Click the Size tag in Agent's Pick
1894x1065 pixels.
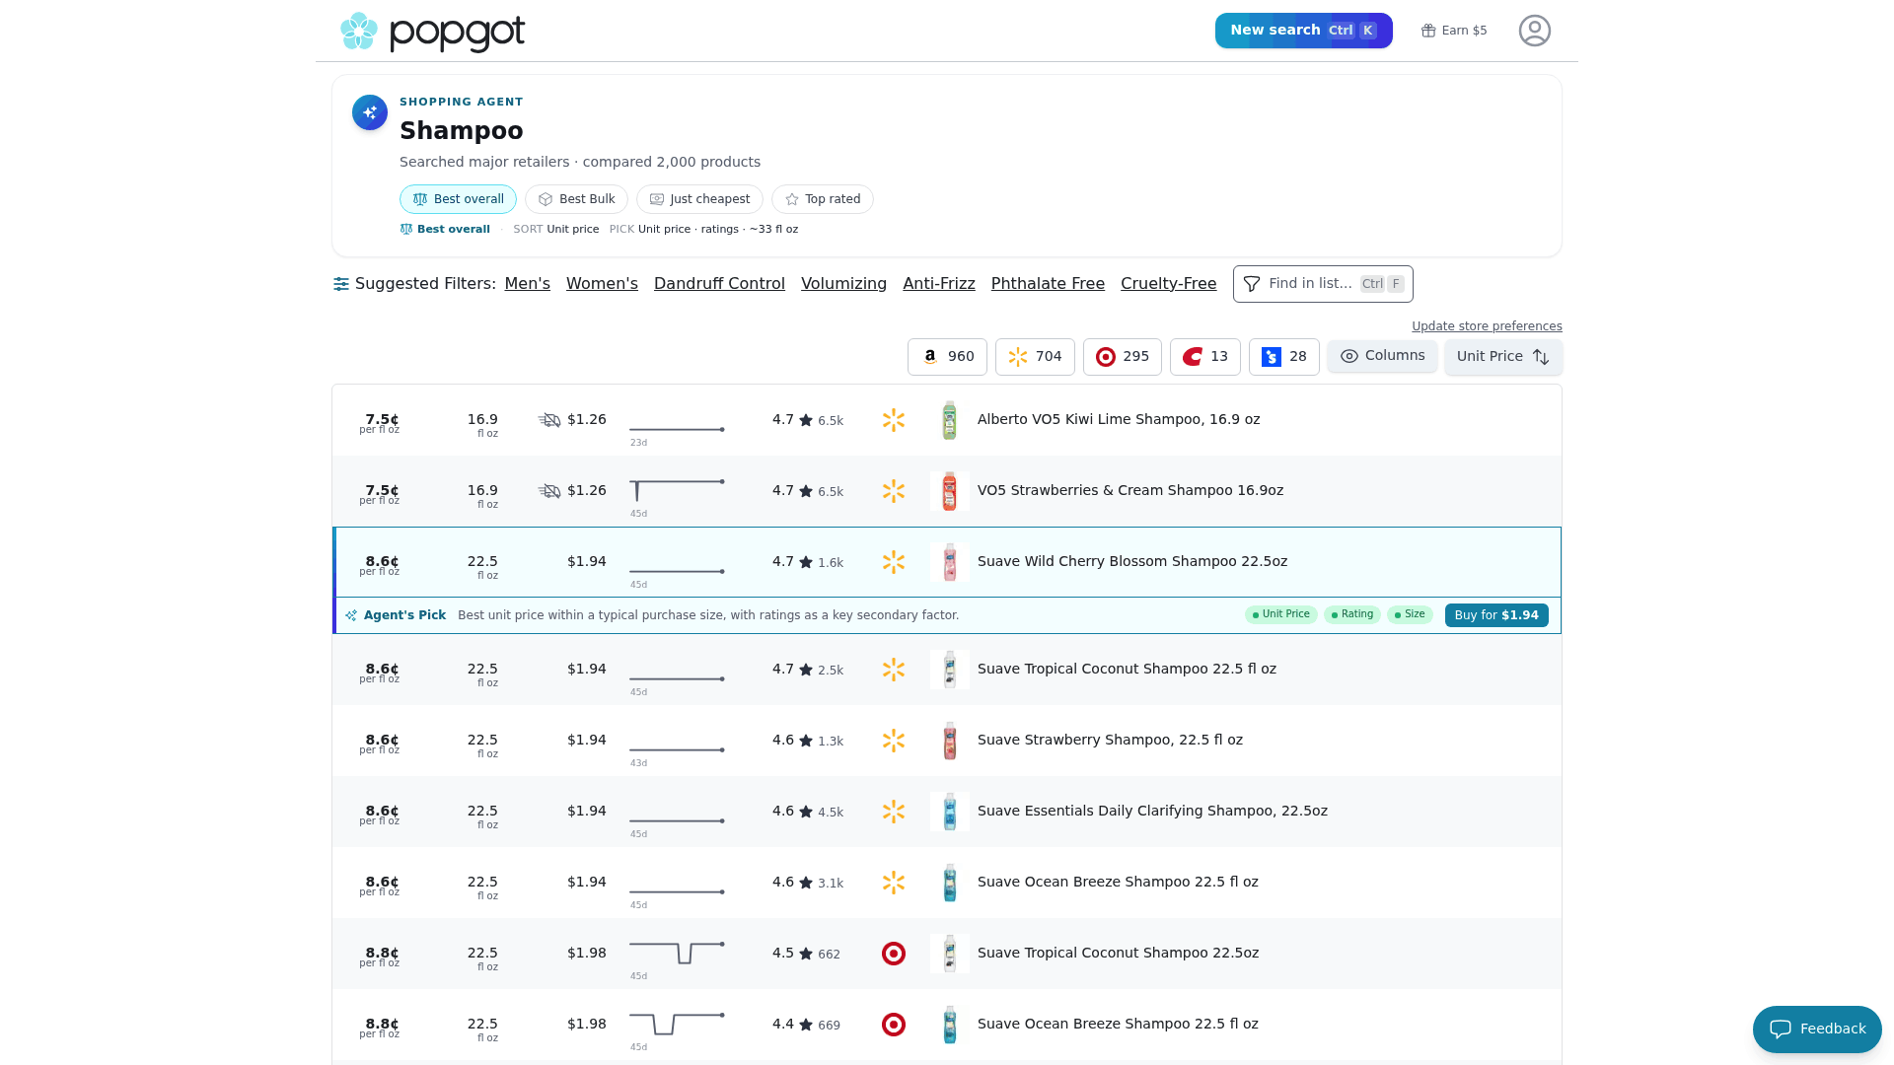point(1410,614)
